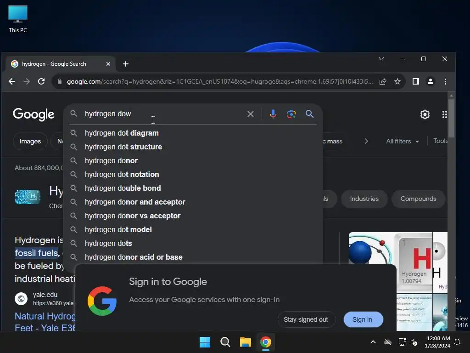Expand the All filters dropdown
470x353 pixels.
pyautogui.click(x=402, y=141)
